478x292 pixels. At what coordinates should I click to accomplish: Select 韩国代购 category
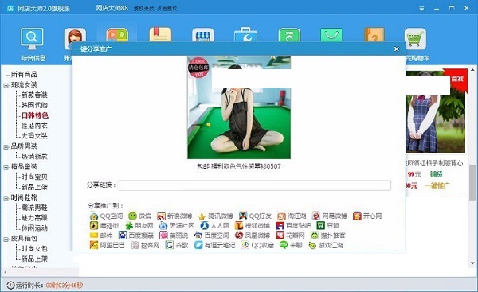(34, 105)
